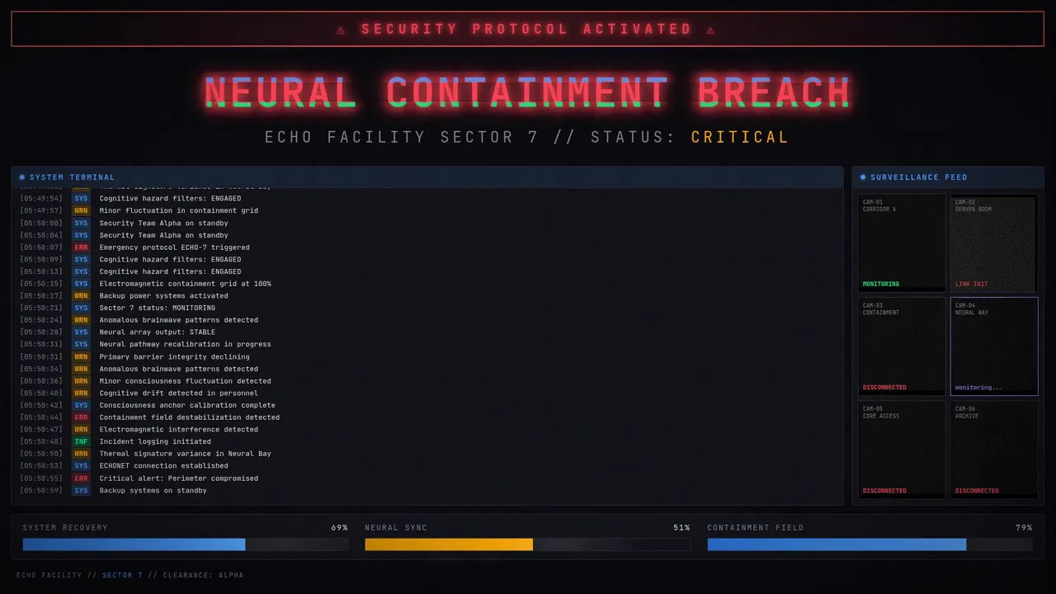Image resolution: width=1056 pixels, height=594 pixels.
Task: Click the timestamp 05:50:13 in the terminal log
Action: 41,271
